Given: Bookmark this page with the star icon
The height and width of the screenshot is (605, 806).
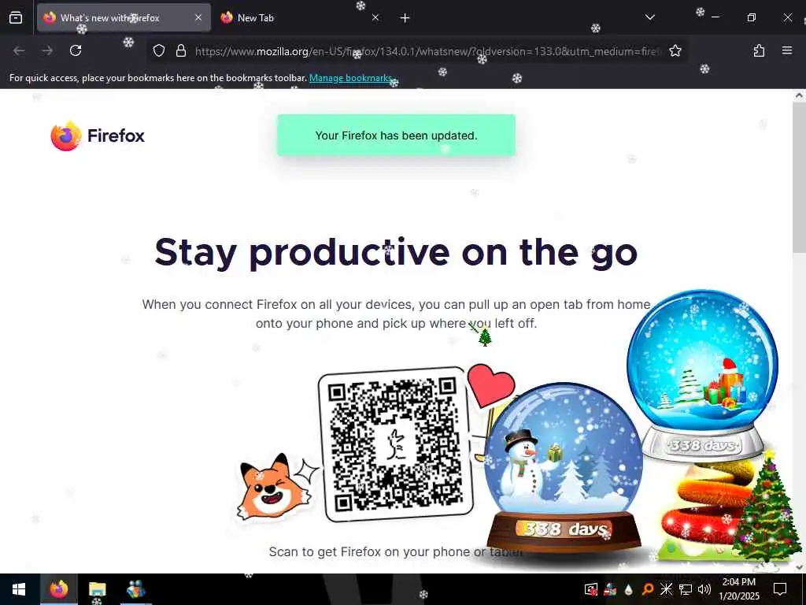Looking at the screenshot, I should (x=675, y=51).
